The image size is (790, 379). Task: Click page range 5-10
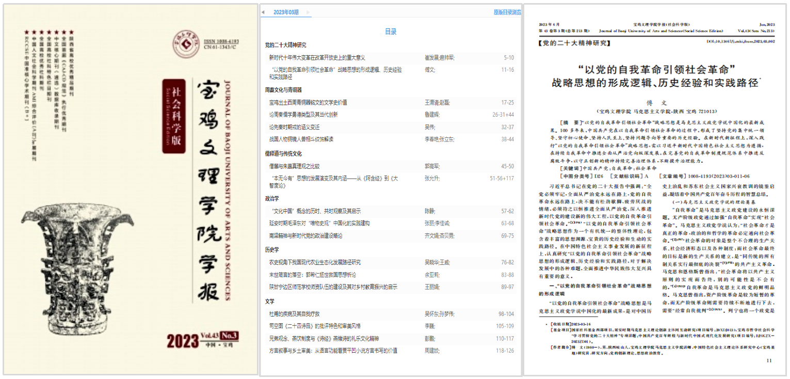pos(509,57)
